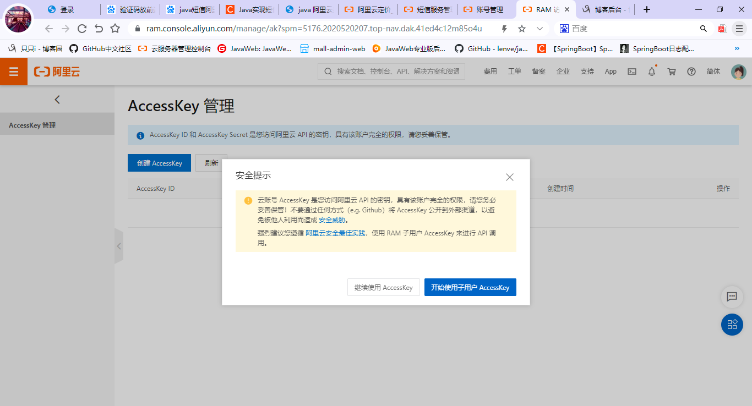Viewport: 752px width, 406px height.
Task: Open the blue grid floating button
Action: click(x=732, y=325)
